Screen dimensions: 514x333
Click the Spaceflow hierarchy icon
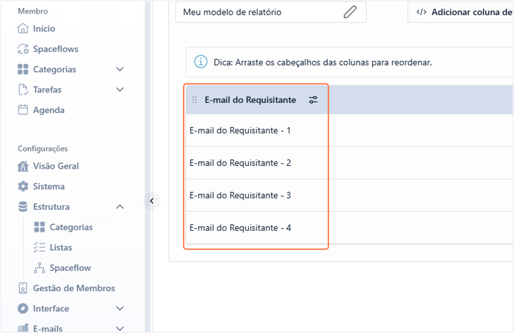pyautogui.click(x=39, y=268)
